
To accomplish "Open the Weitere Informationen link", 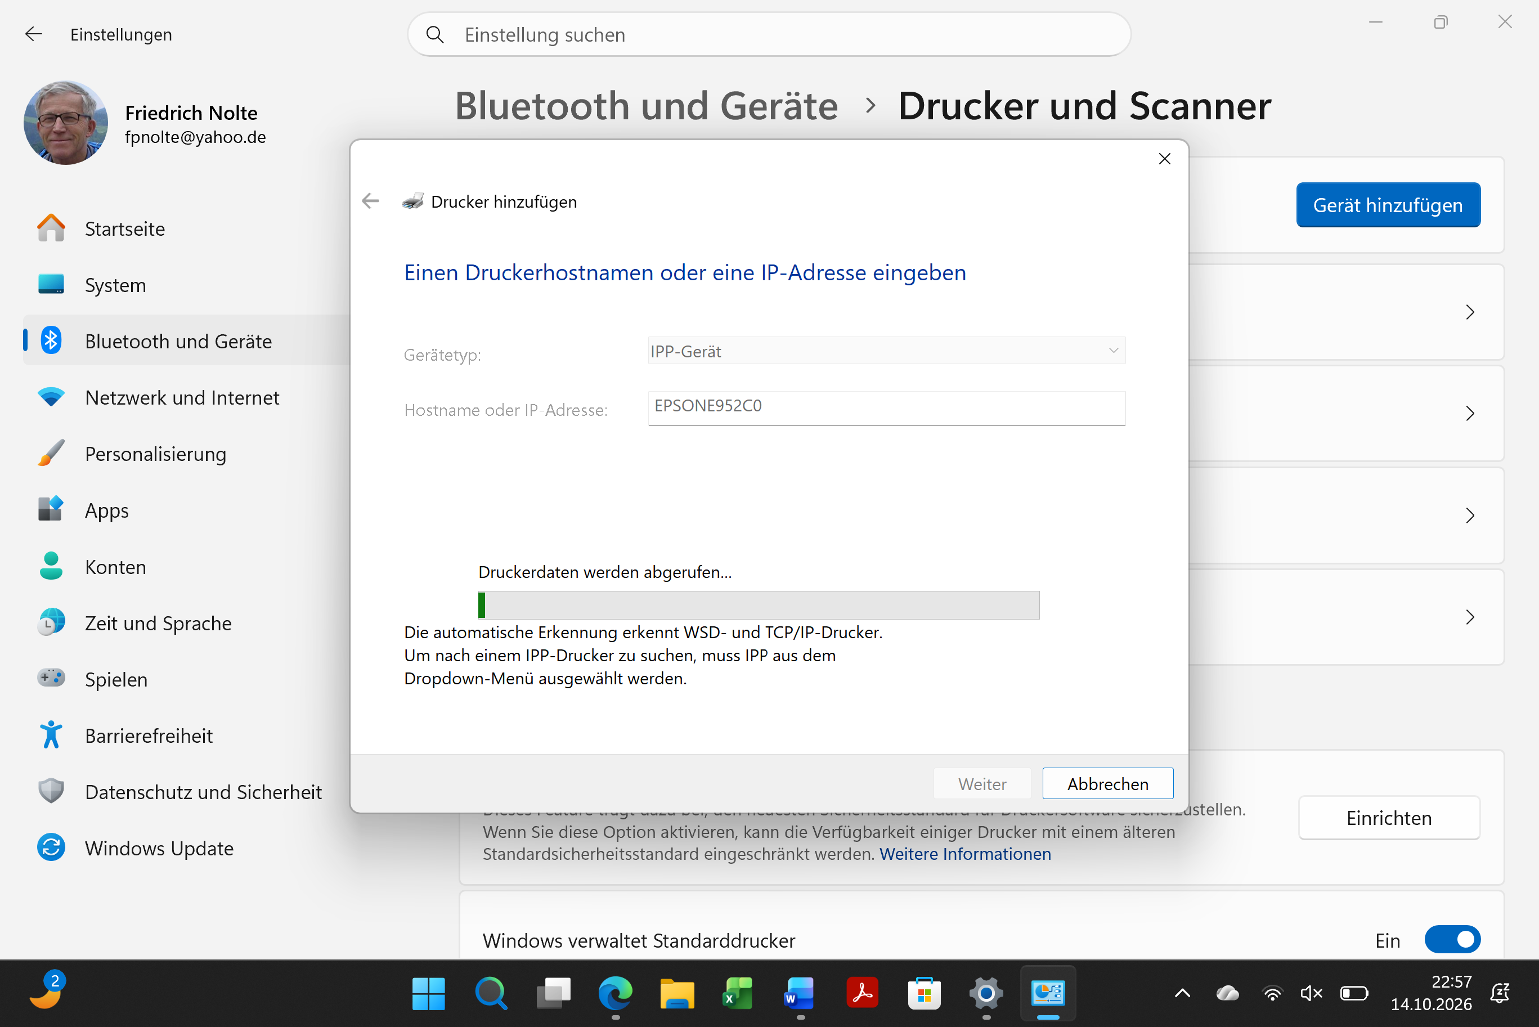I will 964,854.
